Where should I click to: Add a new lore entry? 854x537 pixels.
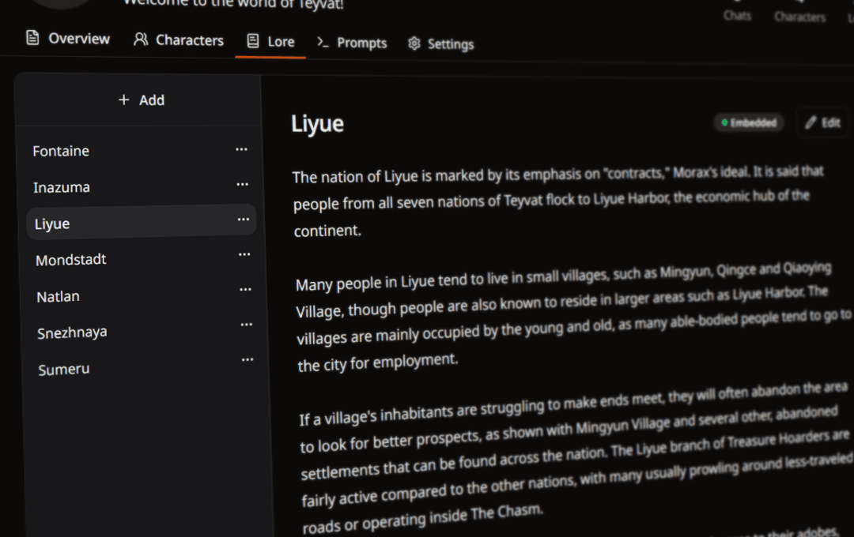pyautogui.click(x=141, y=100)
